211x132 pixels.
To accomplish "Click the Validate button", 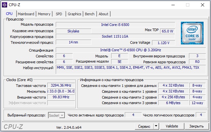I will [x=172, y=126].
